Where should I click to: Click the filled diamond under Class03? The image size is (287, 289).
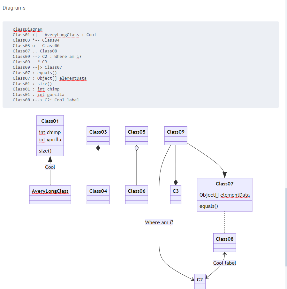point(98,147)
